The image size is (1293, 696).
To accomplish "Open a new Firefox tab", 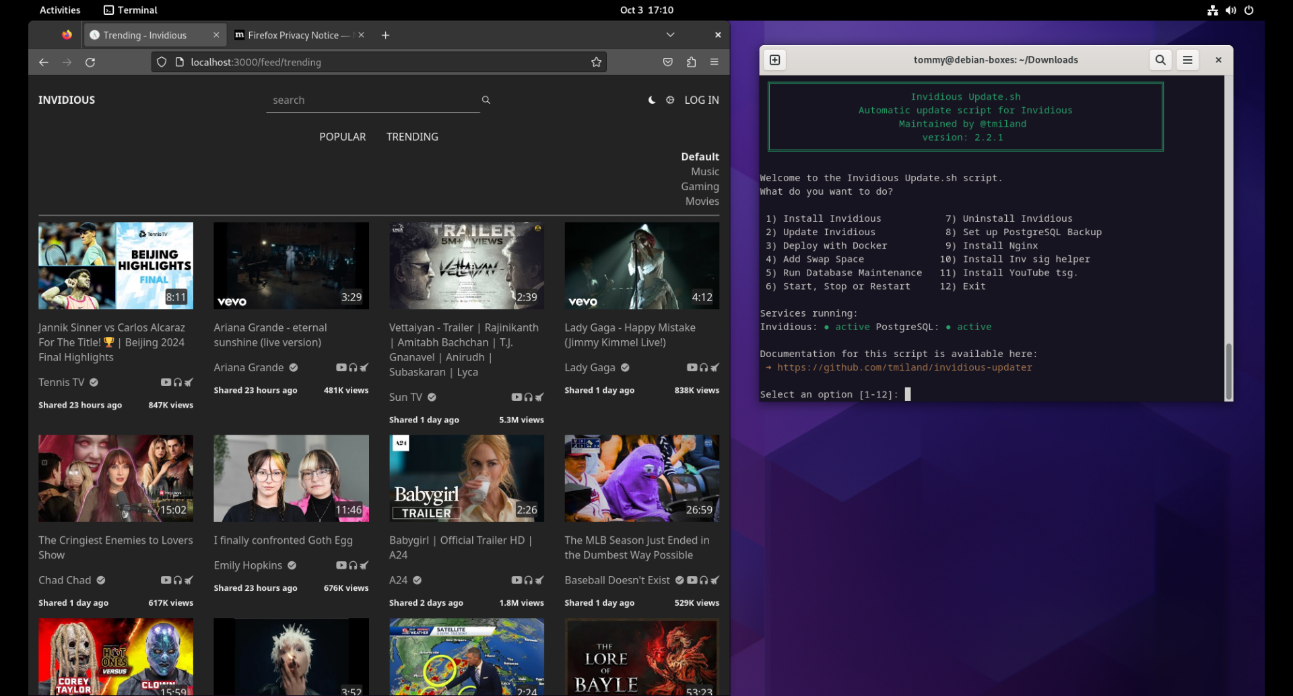I will 385,35.
